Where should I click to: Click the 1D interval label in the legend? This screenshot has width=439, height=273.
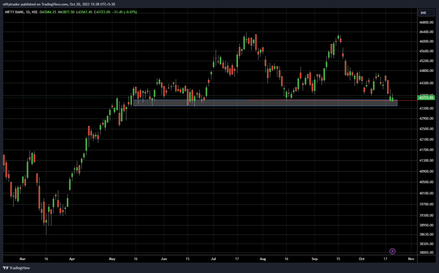point(28,12)
